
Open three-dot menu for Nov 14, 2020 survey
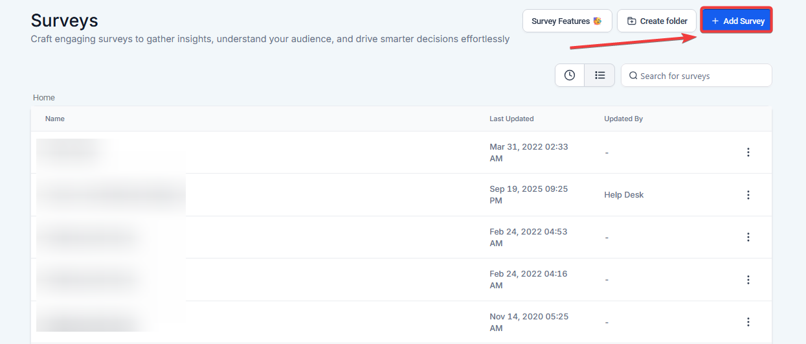coord(748,322)
